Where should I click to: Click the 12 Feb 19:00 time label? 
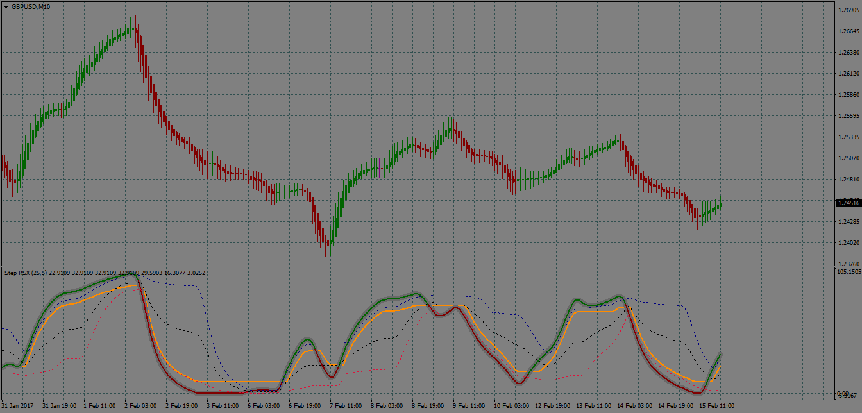click(x=552, y=406)
